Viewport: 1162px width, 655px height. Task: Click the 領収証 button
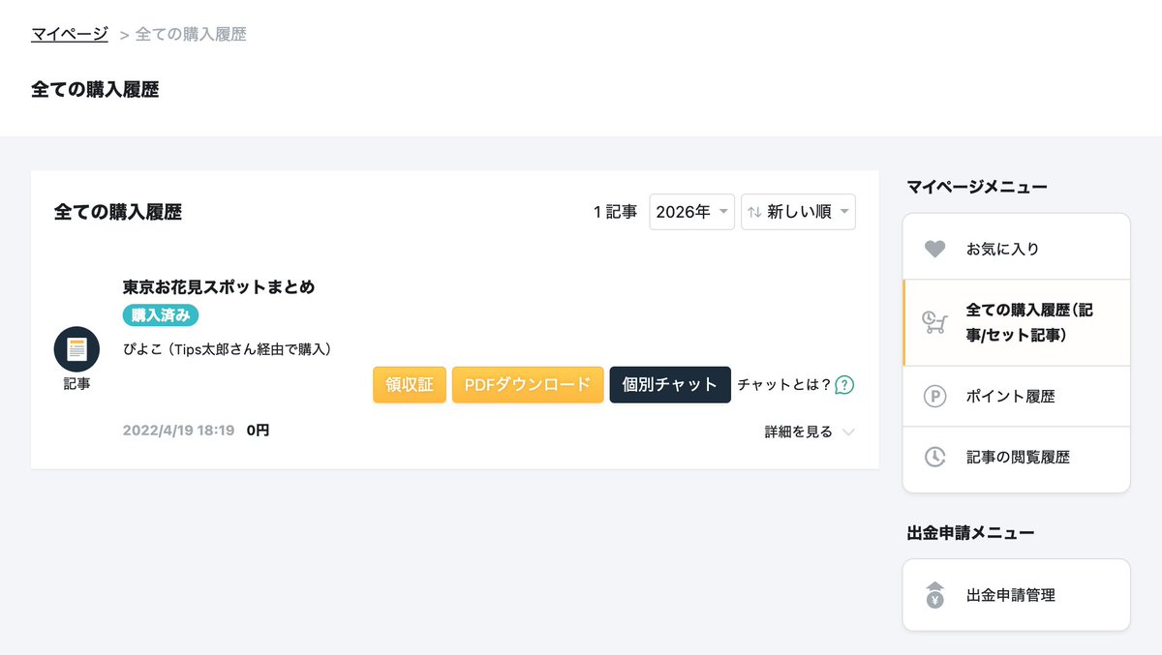tap(409, 385)
